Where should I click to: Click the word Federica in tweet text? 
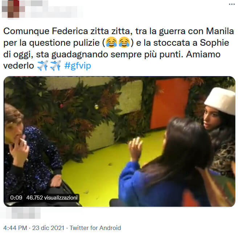70,31
